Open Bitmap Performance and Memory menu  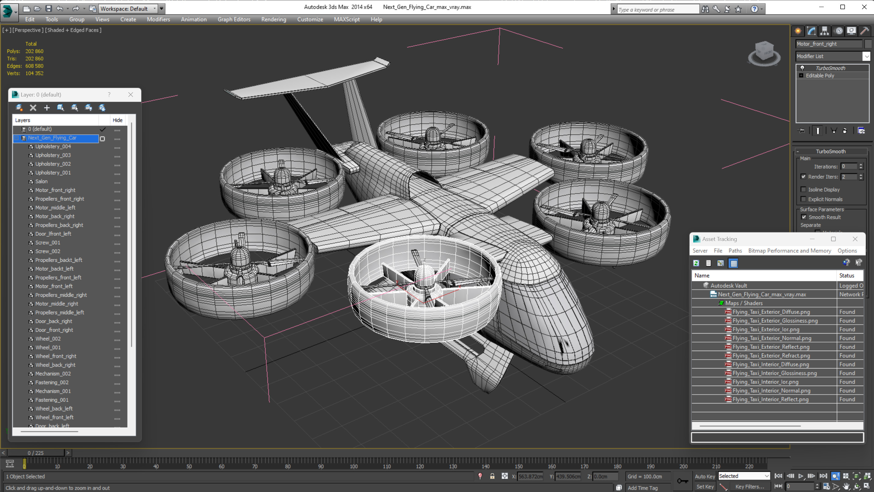click(x=789, y=250)
